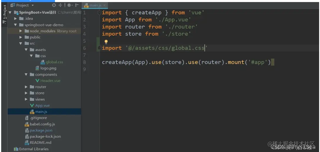Open Header.vue component file

point(50,81)
